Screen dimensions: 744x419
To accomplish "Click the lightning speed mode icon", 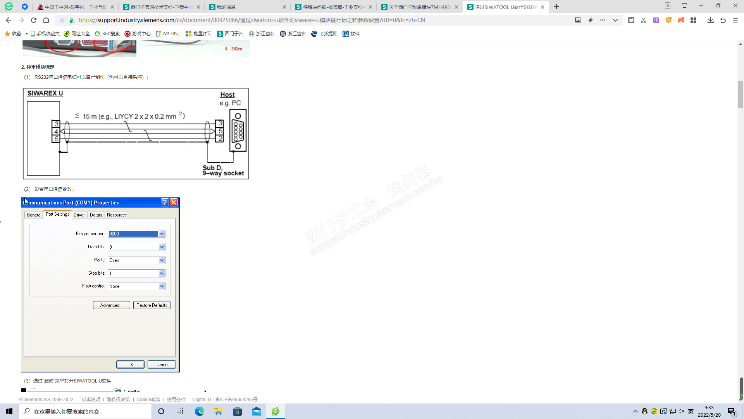I will click(591, 20).
